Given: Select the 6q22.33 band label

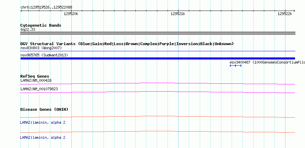Looking at the screenshot, I should click(28, 30).
